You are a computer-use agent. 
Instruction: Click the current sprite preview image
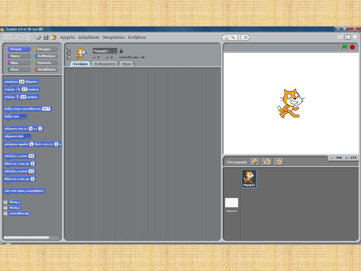[81, 53]
